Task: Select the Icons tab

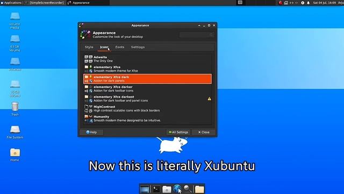Action: tap(104, 47)
